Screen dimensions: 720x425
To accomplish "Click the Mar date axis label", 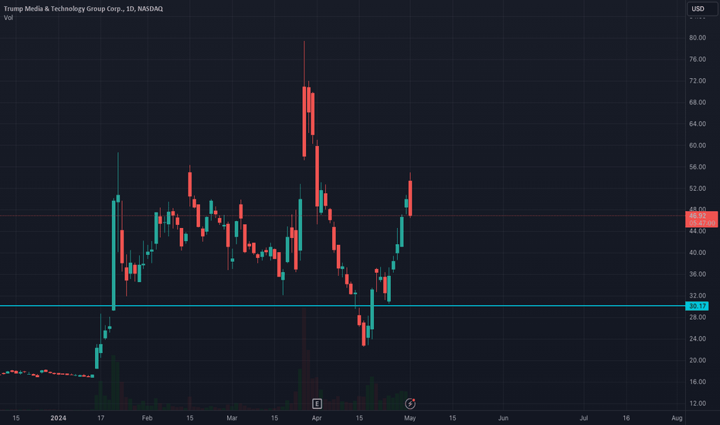I will [232, 418].
